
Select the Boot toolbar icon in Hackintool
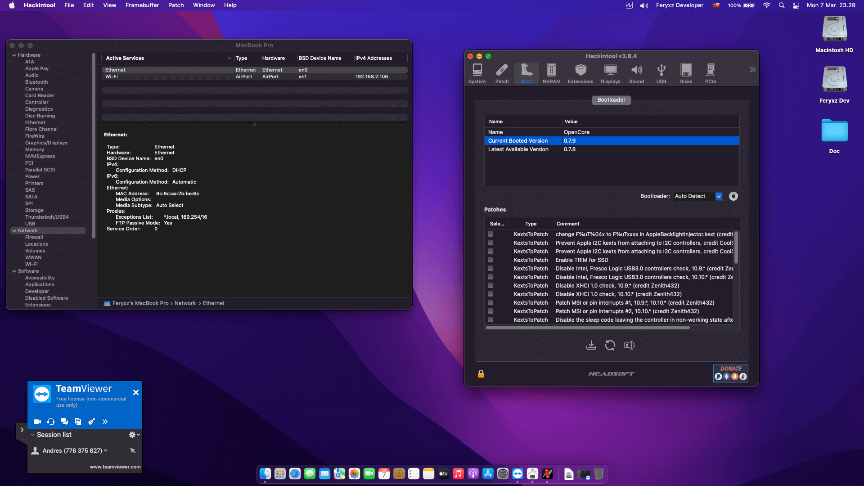pyautogui.click(x=526, y=74)
